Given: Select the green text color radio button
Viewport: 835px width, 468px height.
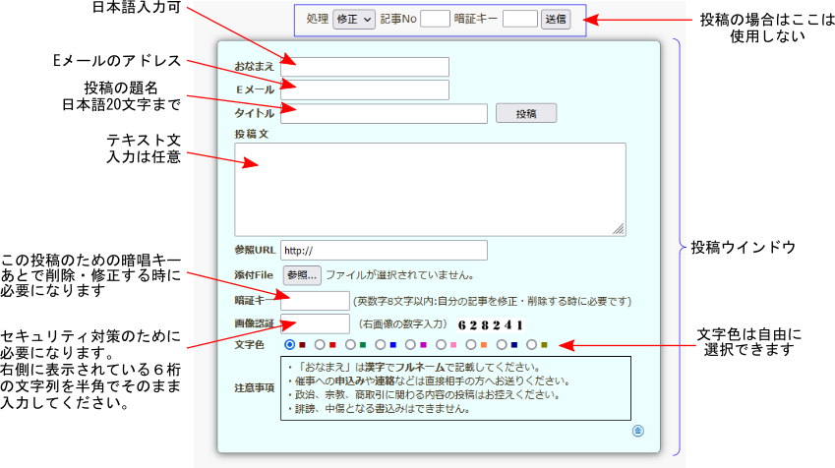Looking at the screenshot, I should click(x=350, y=345).
